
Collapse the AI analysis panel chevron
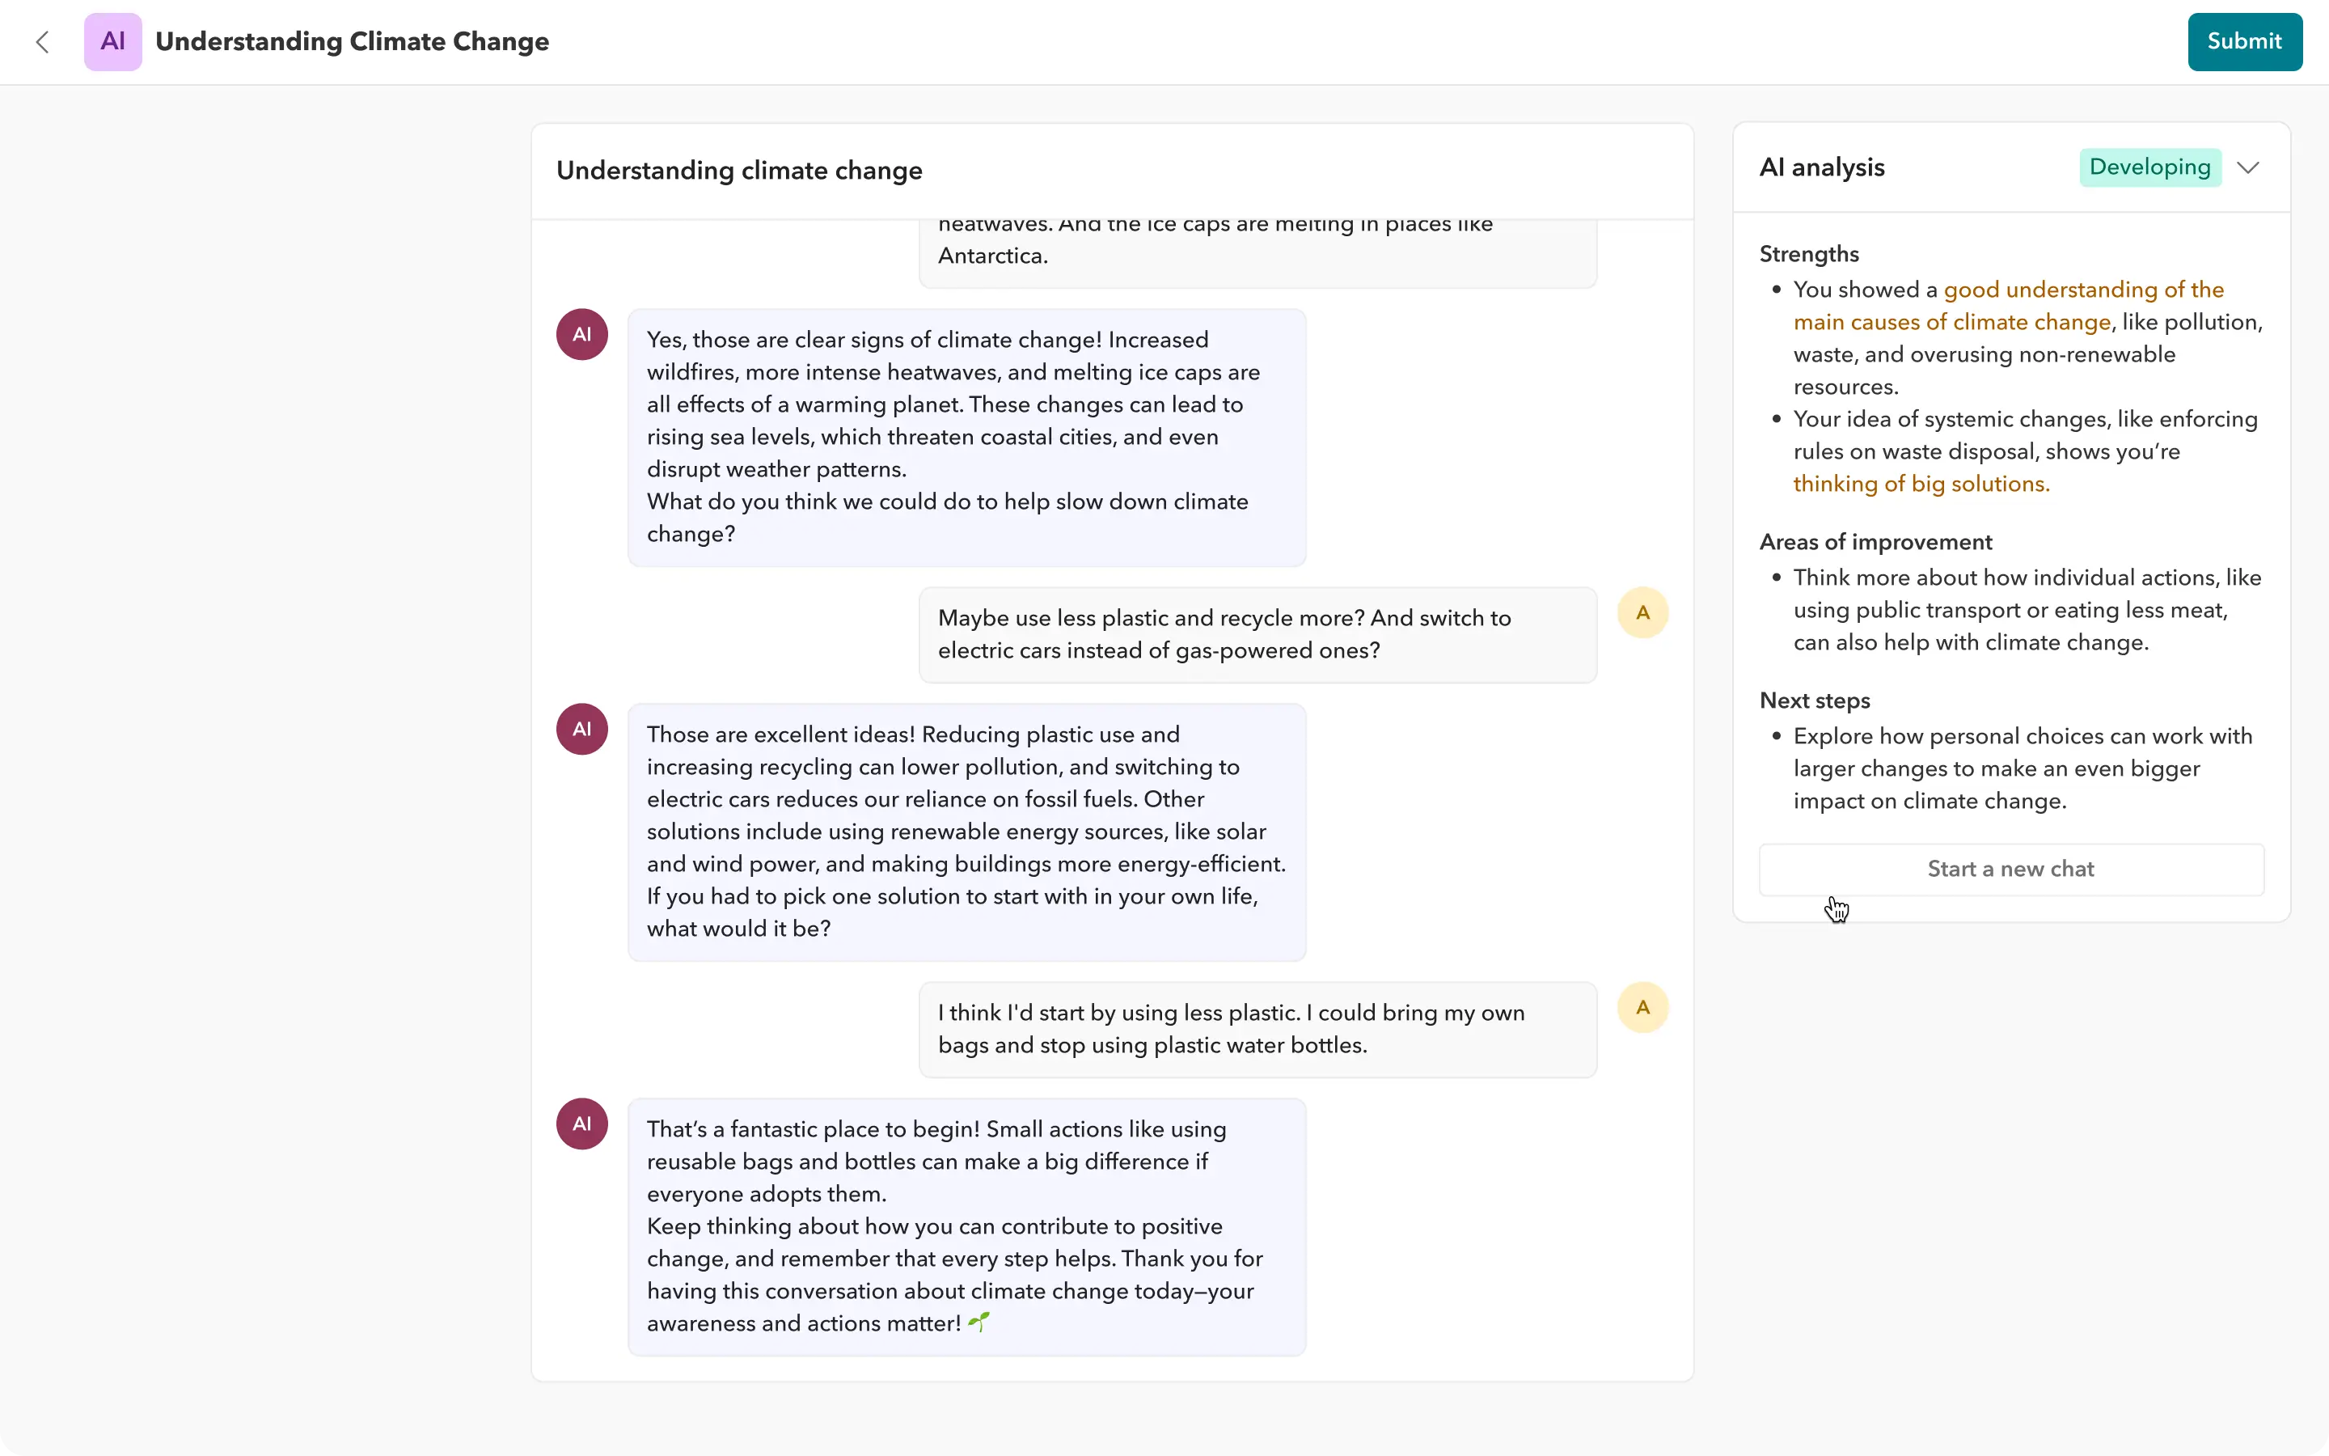click(x=2248, y=167)
